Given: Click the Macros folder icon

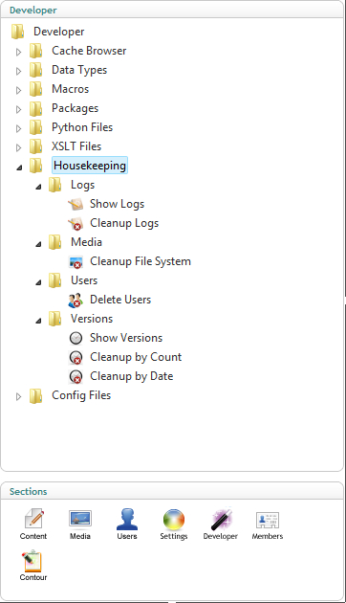Looking at the screenshot, I should [35, 89].
